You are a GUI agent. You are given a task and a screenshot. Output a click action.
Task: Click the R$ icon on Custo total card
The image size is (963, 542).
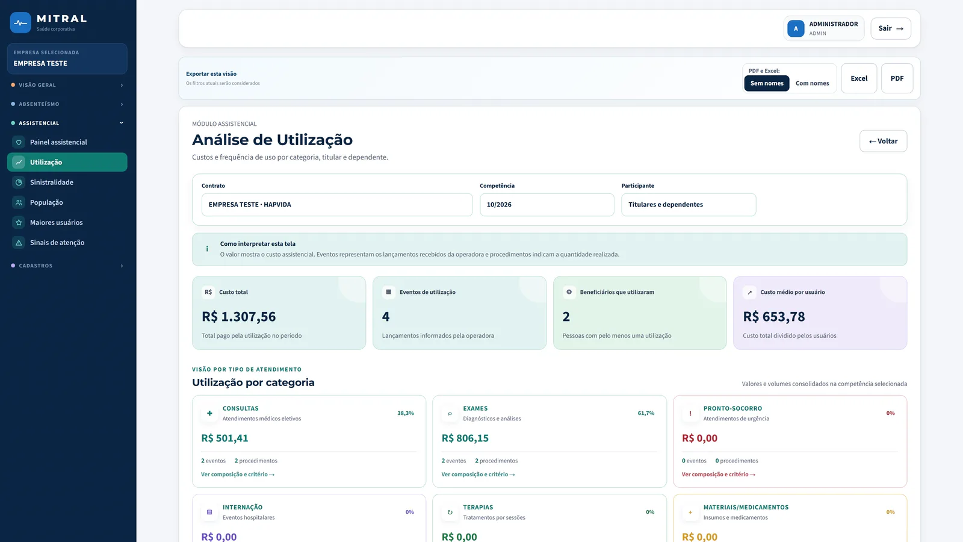(208, 292)
